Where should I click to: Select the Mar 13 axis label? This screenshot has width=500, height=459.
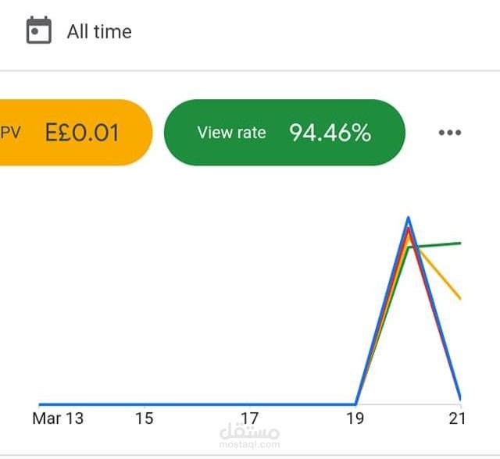[58, 418]
